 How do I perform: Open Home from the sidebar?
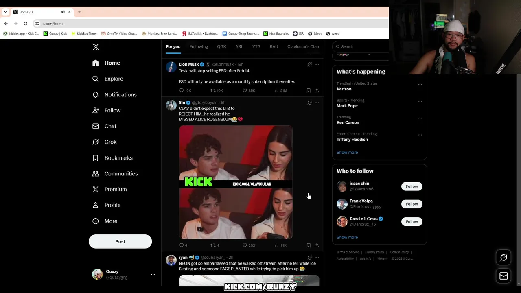[106, 63]
